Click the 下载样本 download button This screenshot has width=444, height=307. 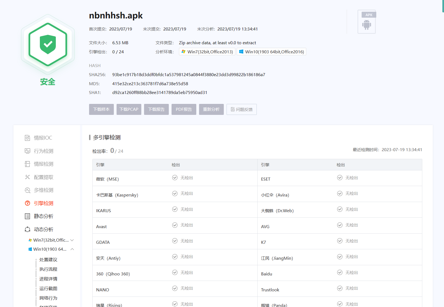click(x=101, y=109)
